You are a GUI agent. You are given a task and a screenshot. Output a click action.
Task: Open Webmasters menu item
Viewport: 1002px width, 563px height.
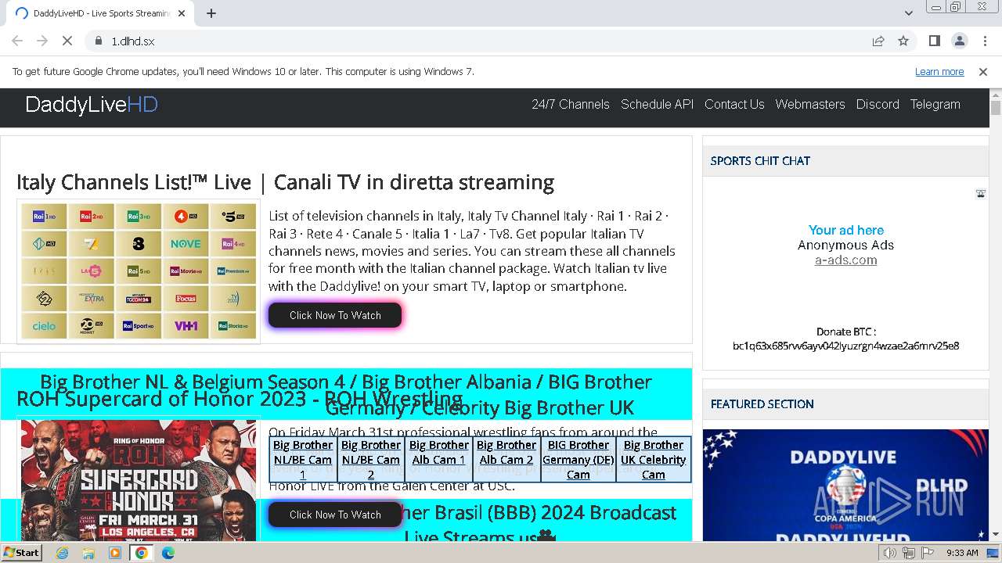[x=810, y=104]
